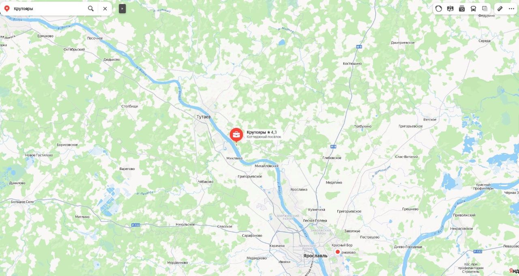Clear the Крутояры search query
519x276 pixels.
(x=105, y=8)
